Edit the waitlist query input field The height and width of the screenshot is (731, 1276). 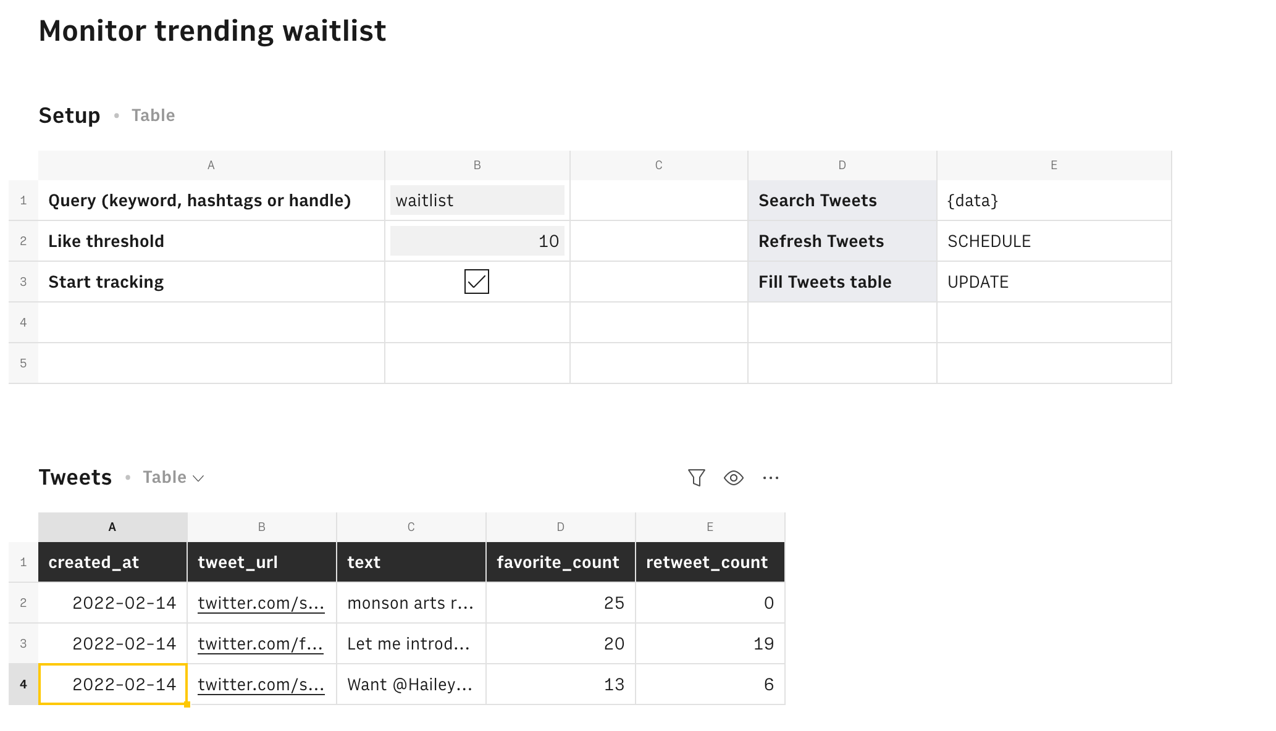477,200
